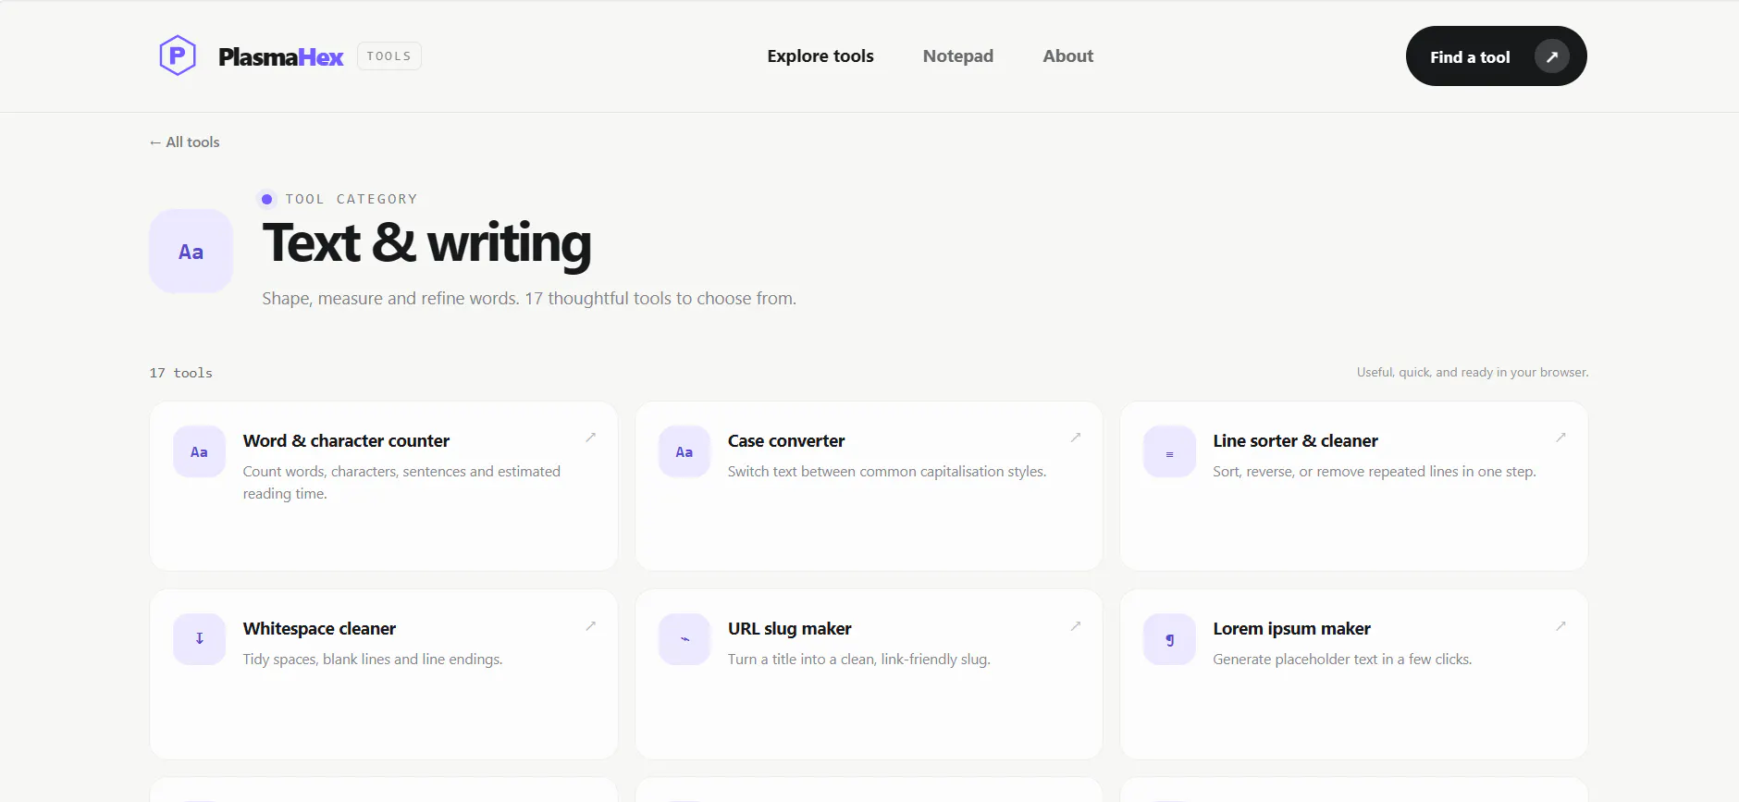Click 'Tidy spaces, blank lines and line endings' text

[x=373, y=660]
